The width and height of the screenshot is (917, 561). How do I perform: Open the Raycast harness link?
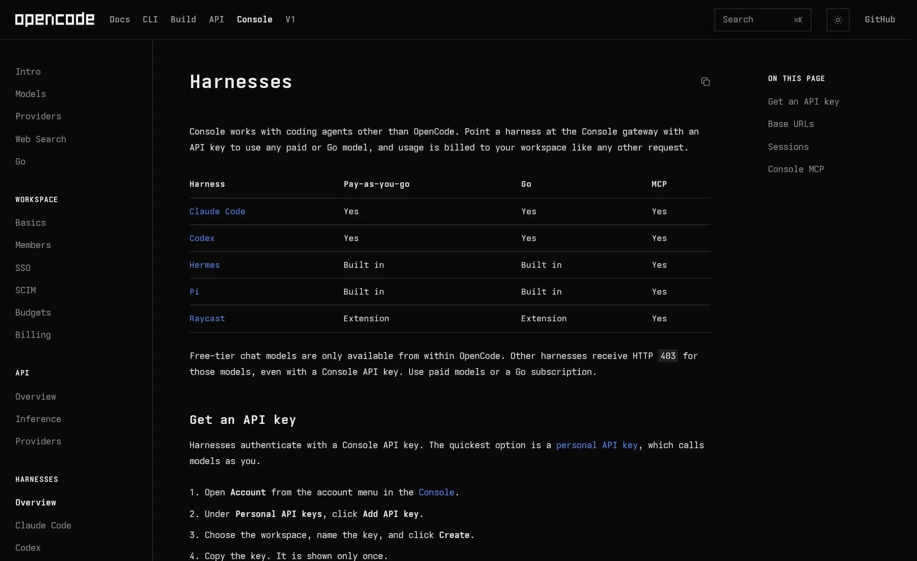point(207,318)
